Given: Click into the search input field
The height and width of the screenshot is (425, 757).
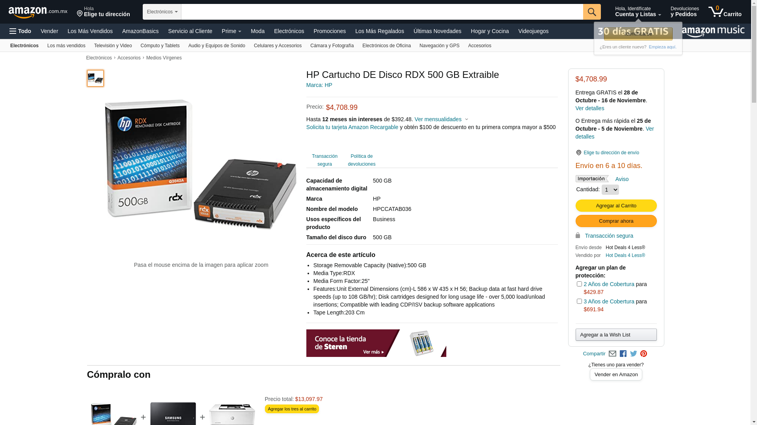Looking at the screenshot, I should tap(382, 12).
